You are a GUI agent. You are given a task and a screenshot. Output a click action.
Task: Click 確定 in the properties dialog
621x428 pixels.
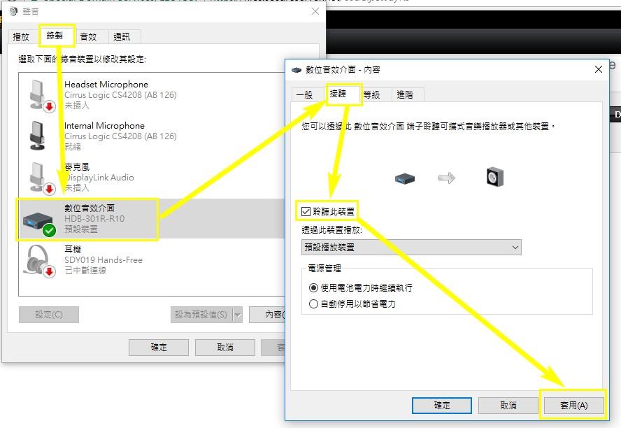(442, 406)
